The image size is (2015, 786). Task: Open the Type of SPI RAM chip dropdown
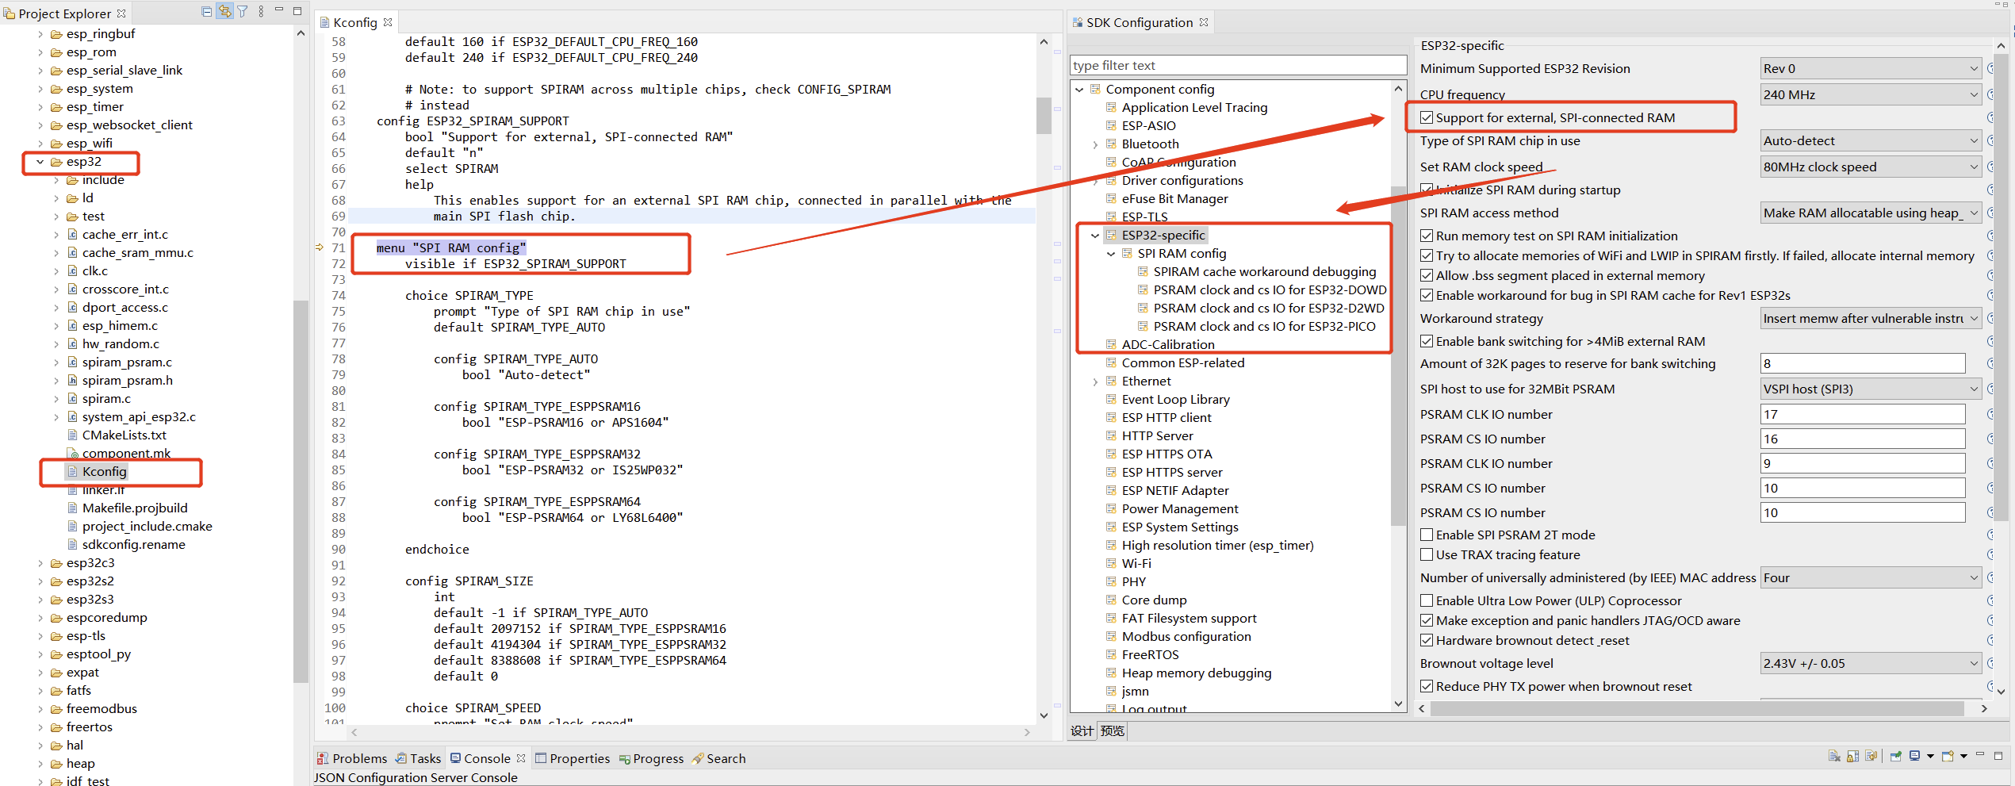(1972, 140)
